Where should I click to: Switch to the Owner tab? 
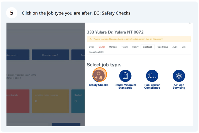(x=102, y=47)
